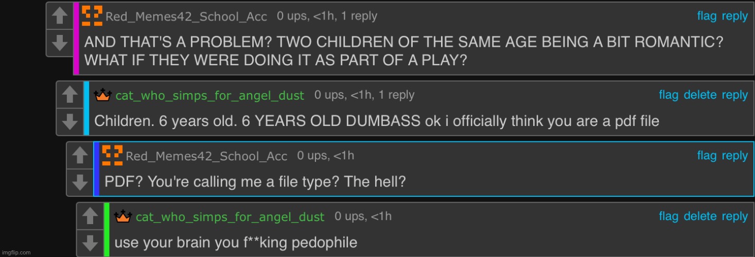Image resolution: width=755 pixels, height=257 pixels.
Task: Delete the 'use your brain' comment
Action: 700,216
